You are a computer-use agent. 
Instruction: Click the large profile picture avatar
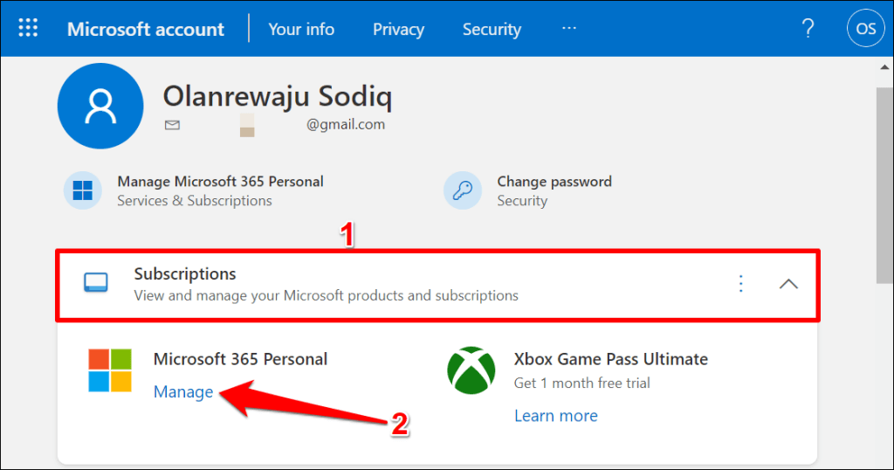tap(100, 106)
